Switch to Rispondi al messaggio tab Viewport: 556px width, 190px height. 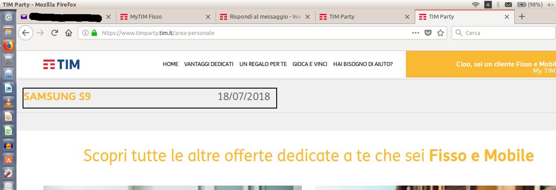[x=265, y=17]
